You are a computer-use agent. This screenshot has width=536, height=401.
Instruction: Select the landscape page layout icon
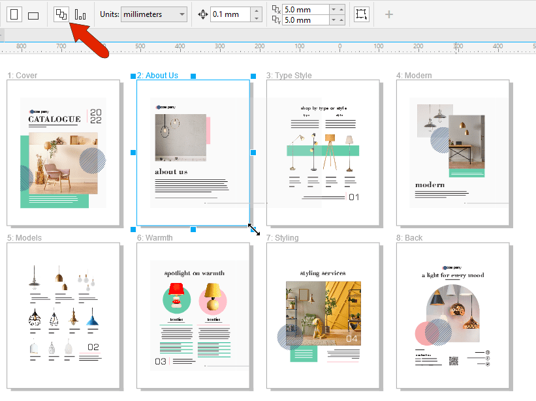tap(33, 14)
